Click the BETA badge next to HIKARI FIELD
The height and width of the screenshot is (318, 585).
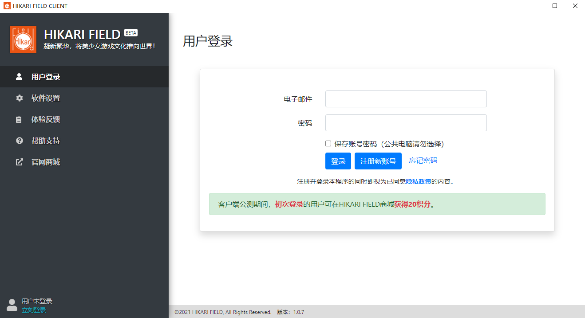131,33
